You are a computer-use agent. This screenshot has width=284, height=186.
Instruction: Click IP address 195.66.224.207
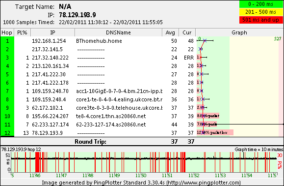tap(50, 116)
